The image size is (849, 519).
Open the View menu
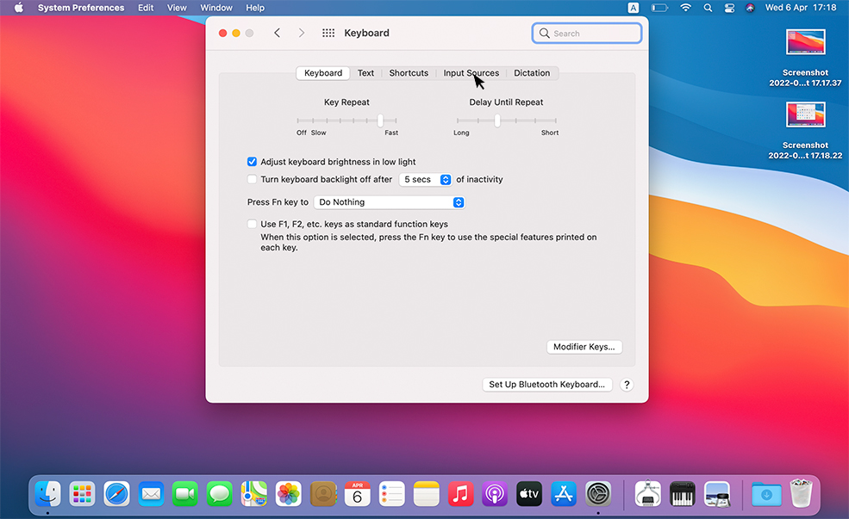click(177, 8)
